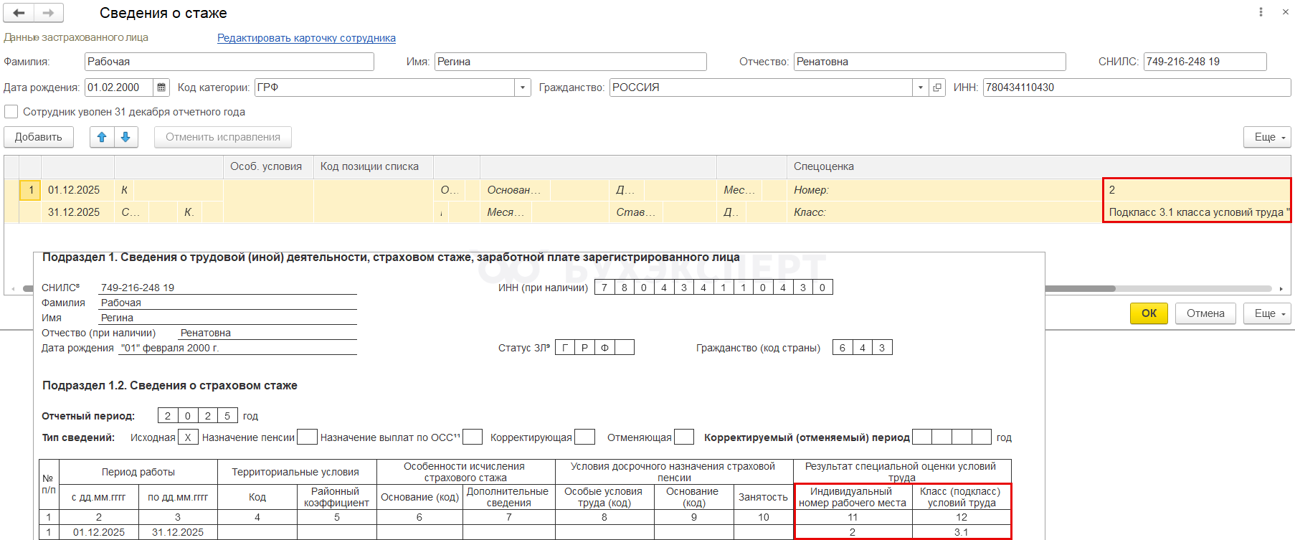Close the Сведения о стаже form
The width and height of the screenshot is (1295, 540).
(1285, 12)
